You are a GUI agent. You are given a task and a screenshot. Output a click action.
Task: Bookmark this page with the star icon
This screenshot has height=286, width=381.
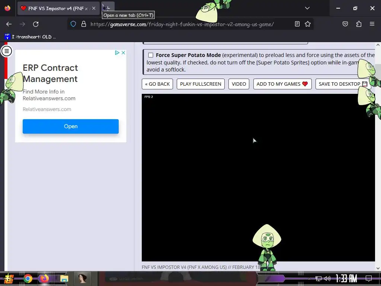[x=308, y=24]
